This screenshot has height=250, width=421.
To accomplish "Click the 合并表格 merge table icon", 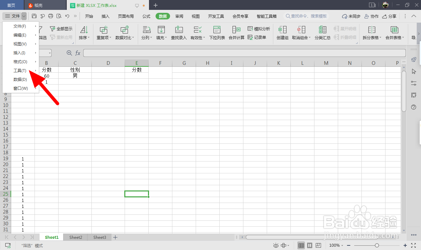I will [x=395, y=30].
